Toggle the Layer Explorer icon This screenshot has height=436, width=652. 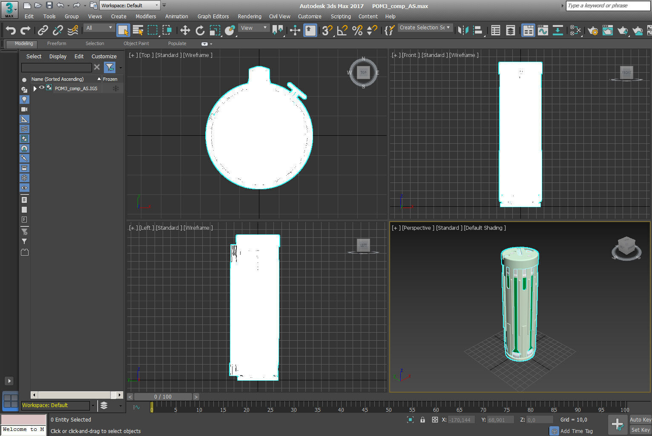click(x=511, y=30)
